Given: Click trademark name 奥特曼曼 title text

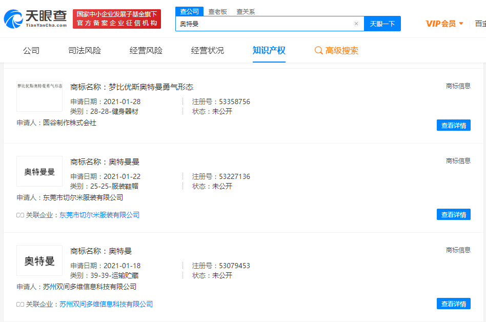Looking at the screenshot, I should (x=124, y=162).
